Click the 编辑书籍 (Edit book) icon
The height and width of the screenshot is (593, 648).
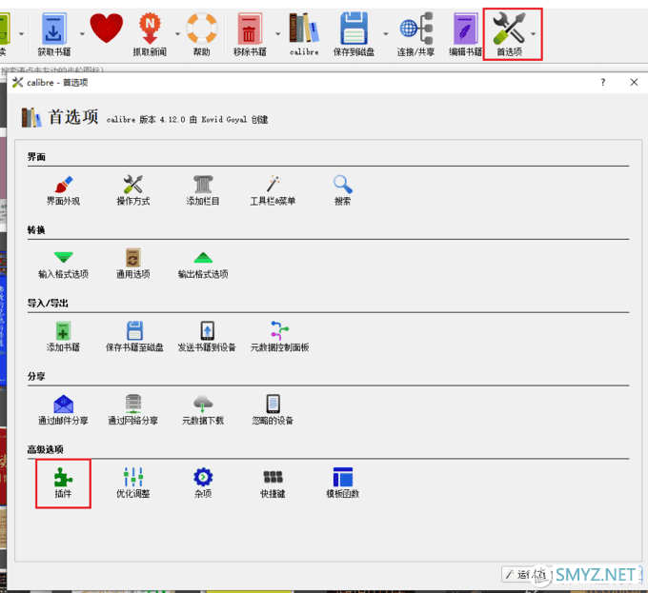point(465,34)
